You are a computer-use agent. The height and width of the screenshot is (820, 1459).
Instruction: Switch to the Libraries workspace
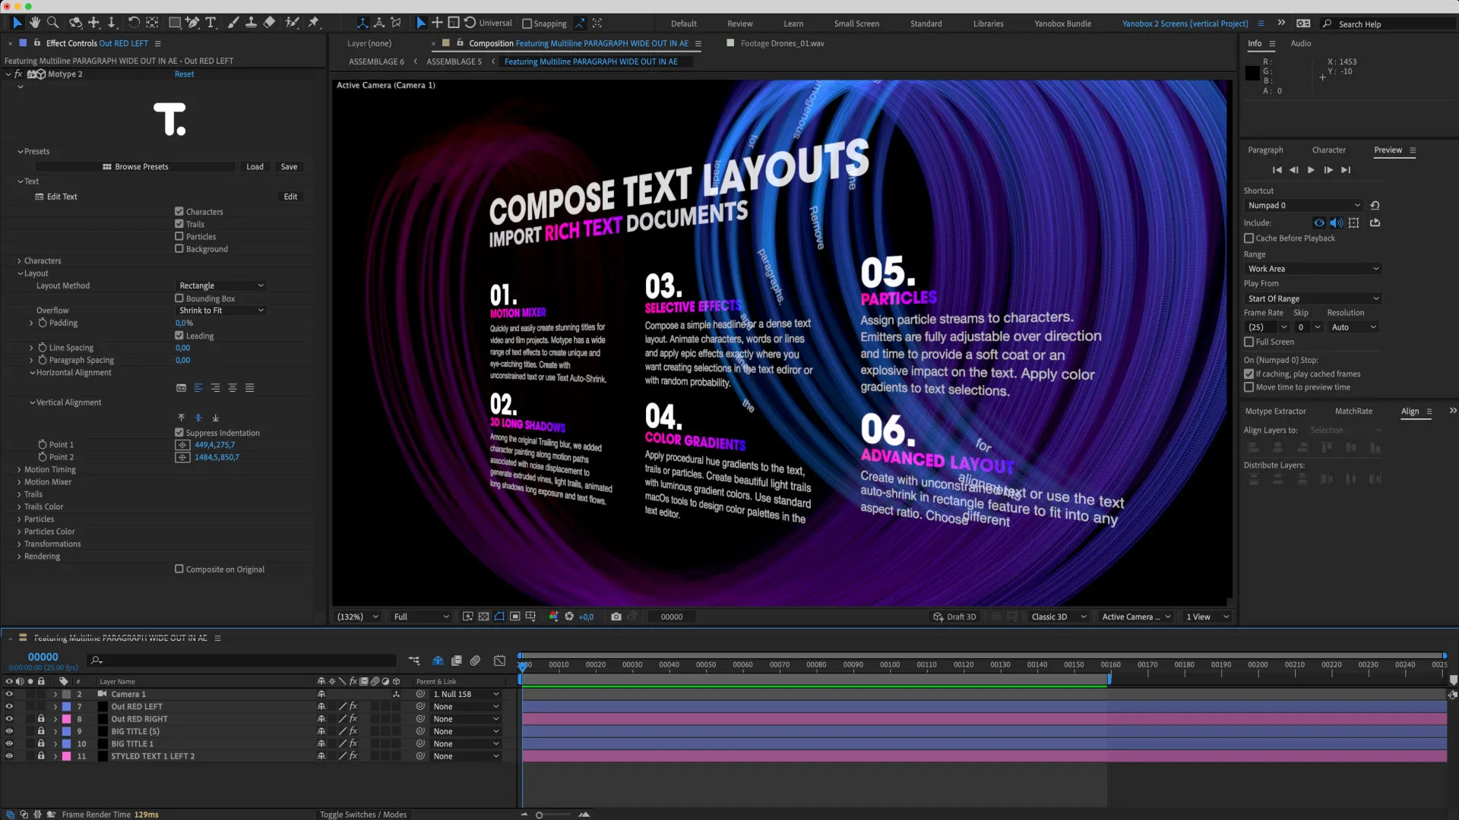(x=988, y=24)
